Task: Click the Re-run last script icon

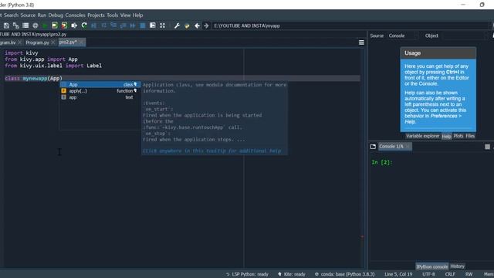Action: coord(84,25)
